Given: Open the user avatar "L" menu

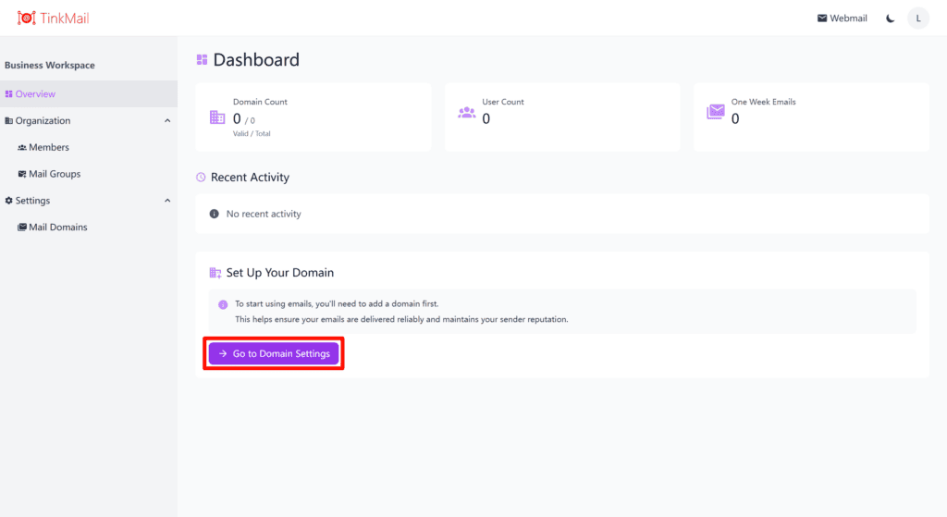Looking at the screenshot, I should 918,18.
